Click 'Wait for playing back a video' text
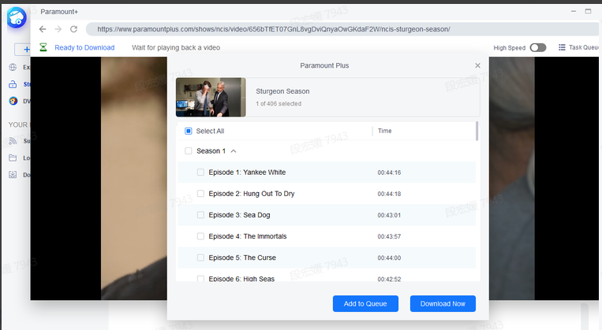The image size is (602, 330). (176, 47)
